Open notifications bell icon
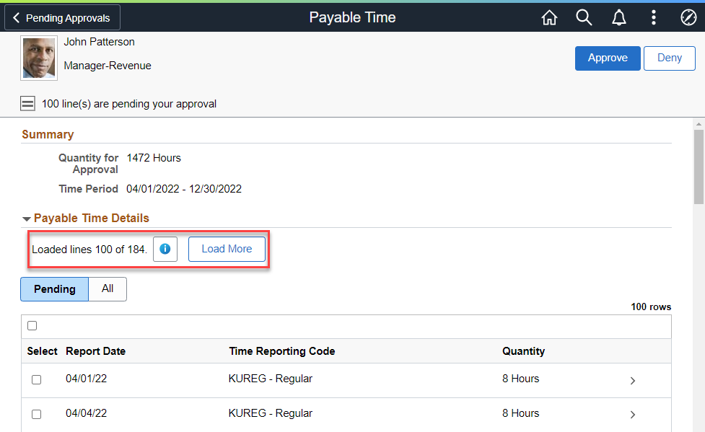The image size is (705, 432). (x=618, y=18)
